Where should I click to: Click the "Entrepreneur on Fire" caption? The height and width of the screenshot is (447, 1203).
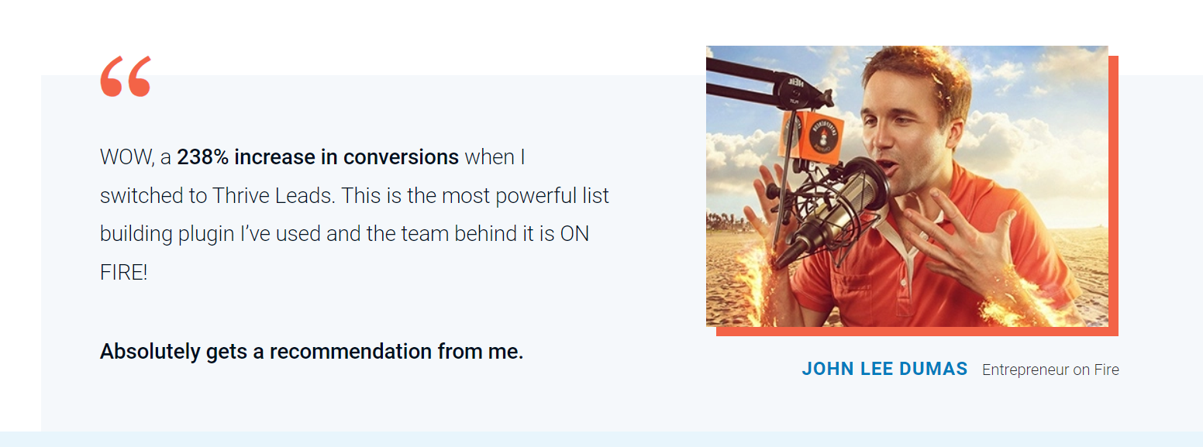(x=1050, y=370)
